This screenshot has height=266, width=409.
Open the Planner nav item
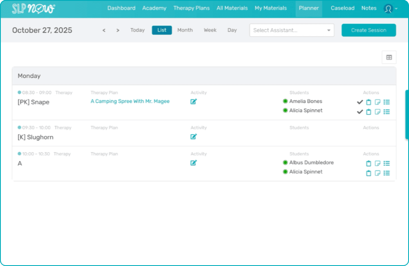pyautogui.click(x=309, y=9)
